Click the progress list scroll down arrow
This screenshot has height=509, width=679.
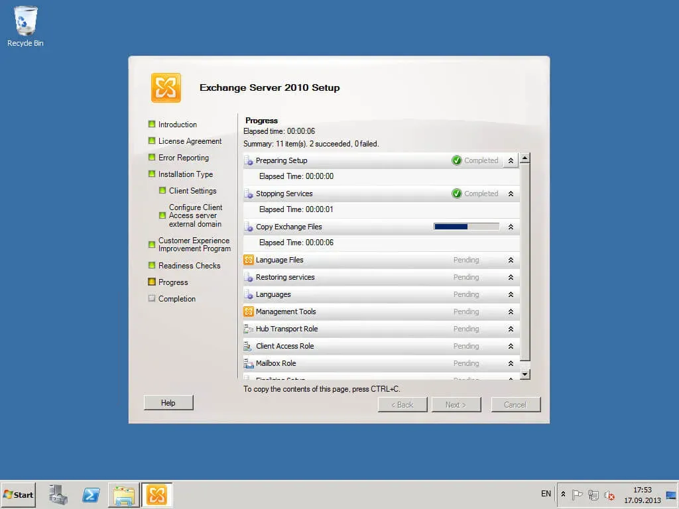525,374
